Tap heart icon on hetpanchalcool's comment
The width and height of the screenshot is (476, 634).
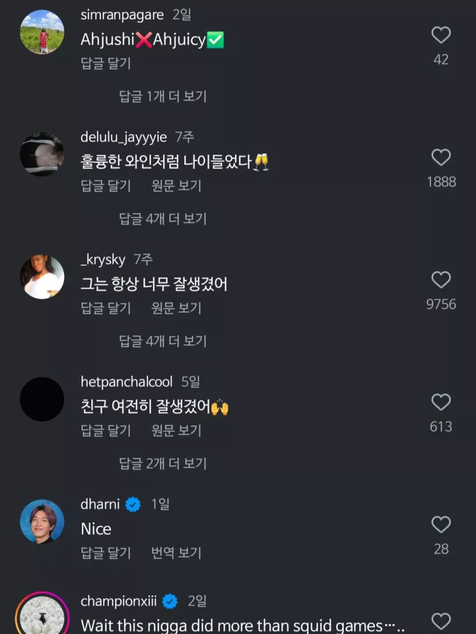[x=441, y=403]
